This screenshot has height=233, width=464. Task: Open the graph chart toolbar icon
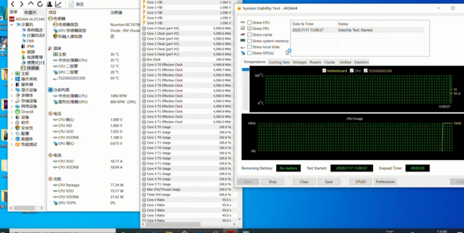click(x=58, y=4)
